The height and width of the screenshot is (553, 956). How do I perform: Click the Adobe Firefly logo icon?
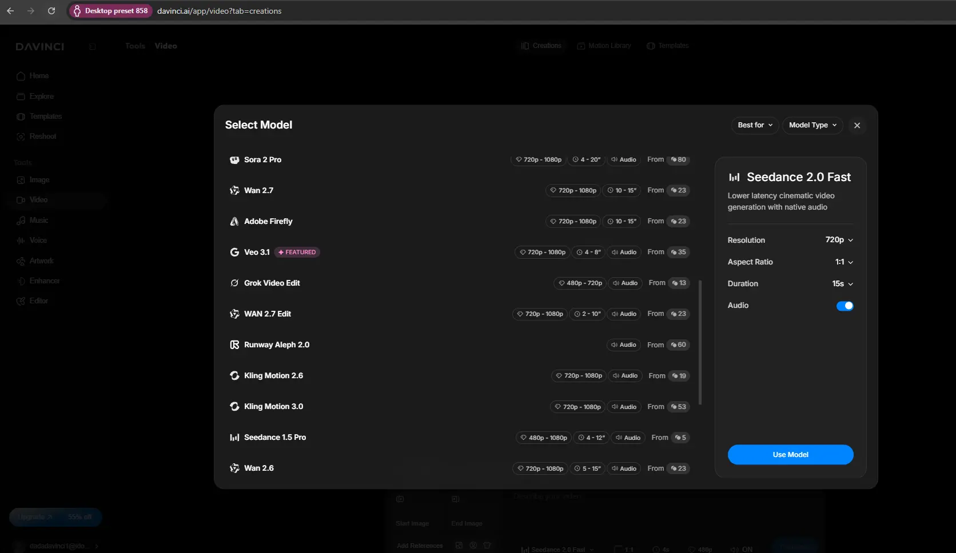(x=234, y=222)
